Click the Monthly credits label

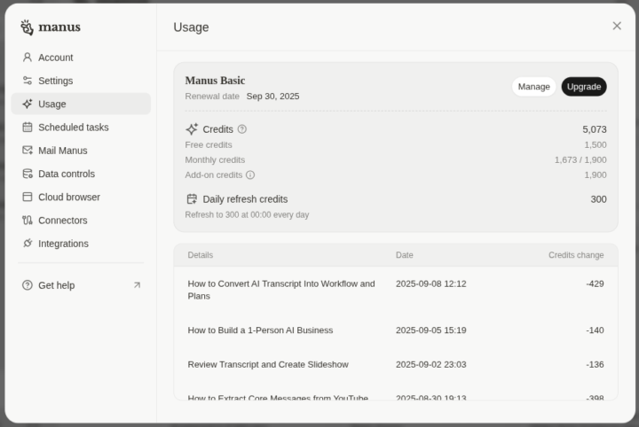click(x=215, y=159)
